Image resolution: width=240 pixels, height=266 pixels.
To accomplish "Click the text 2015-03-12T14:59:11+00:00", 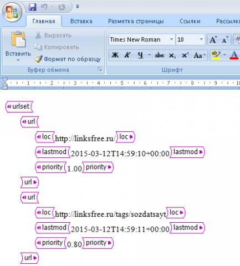I will click(x=120, y=229).
